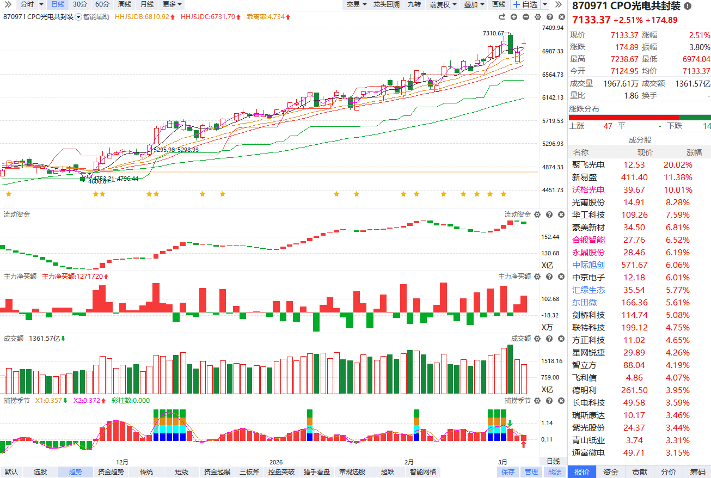Switch to 月线 monthly chart
Viewport: 711px width, 478px height.
[147, 4]
